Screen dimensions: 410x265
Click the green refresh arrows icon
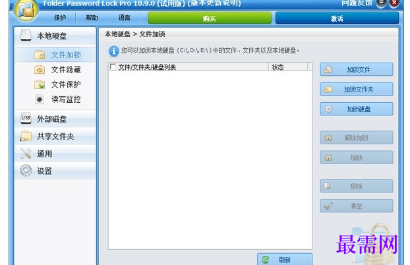(265, 260)
